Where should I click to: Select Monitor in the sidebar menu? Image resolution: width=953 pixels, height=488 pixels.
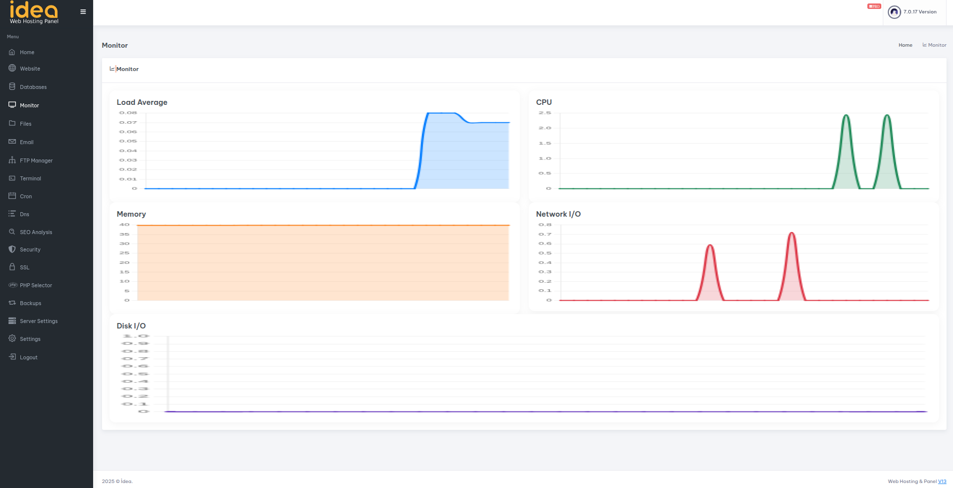29,105
